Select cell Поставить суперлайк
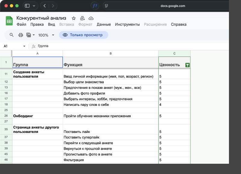 click(111, 137)
